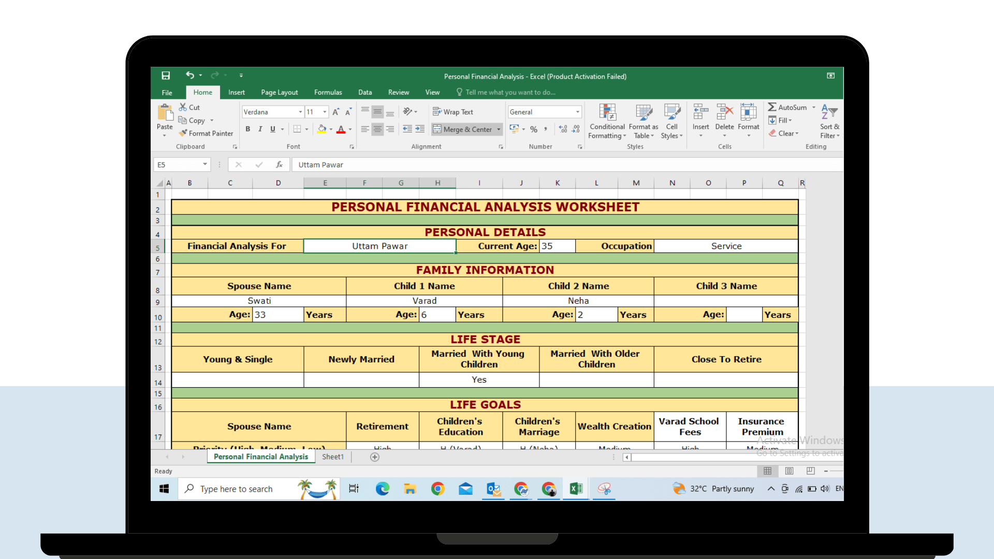Click the Insert Function fx icon
This screenshot has height=559, width=994.
[279, 165]
